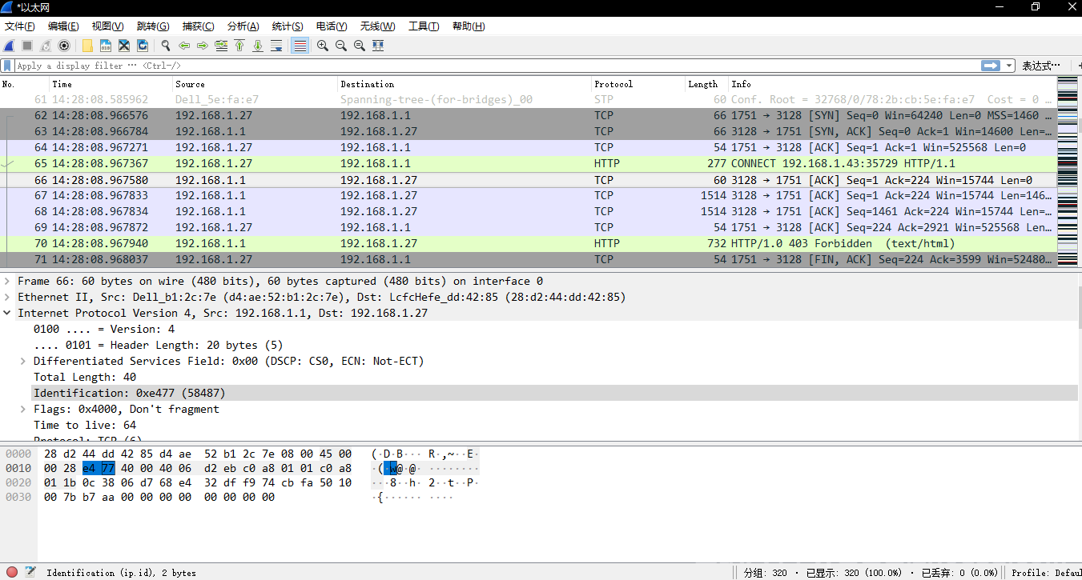This screenshot has height=580, width=1082.
Task: Sort by Destination column header
Action: pos(465,84)
